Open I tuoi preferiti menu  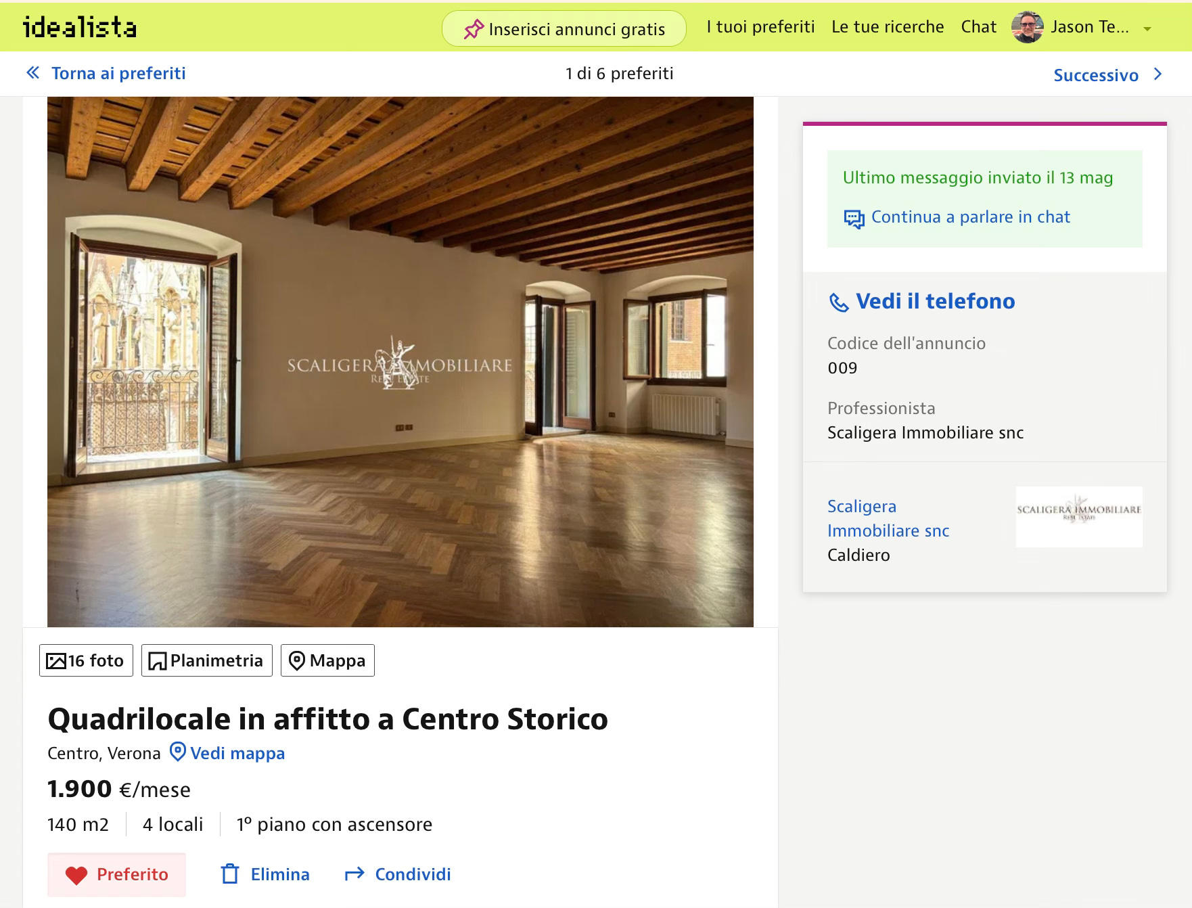760,27
